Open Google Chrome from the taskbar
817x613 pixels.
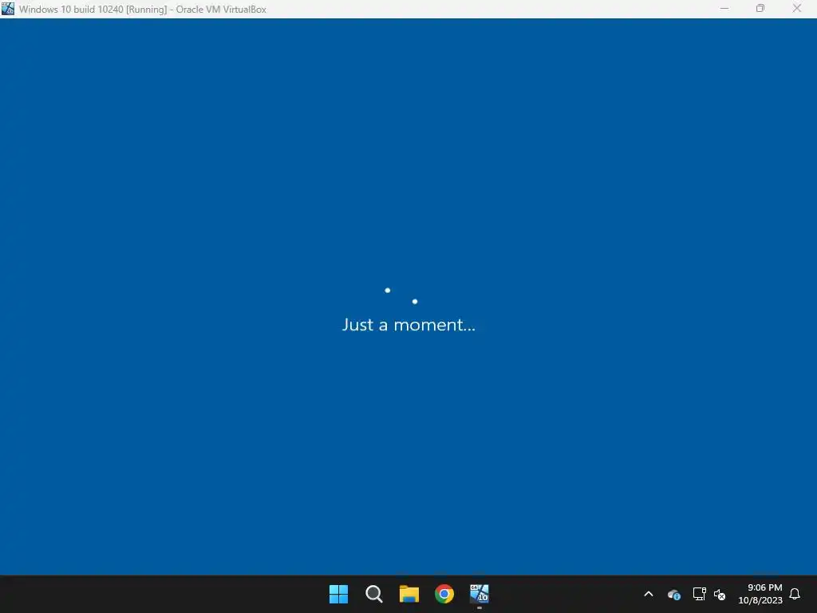444,594
